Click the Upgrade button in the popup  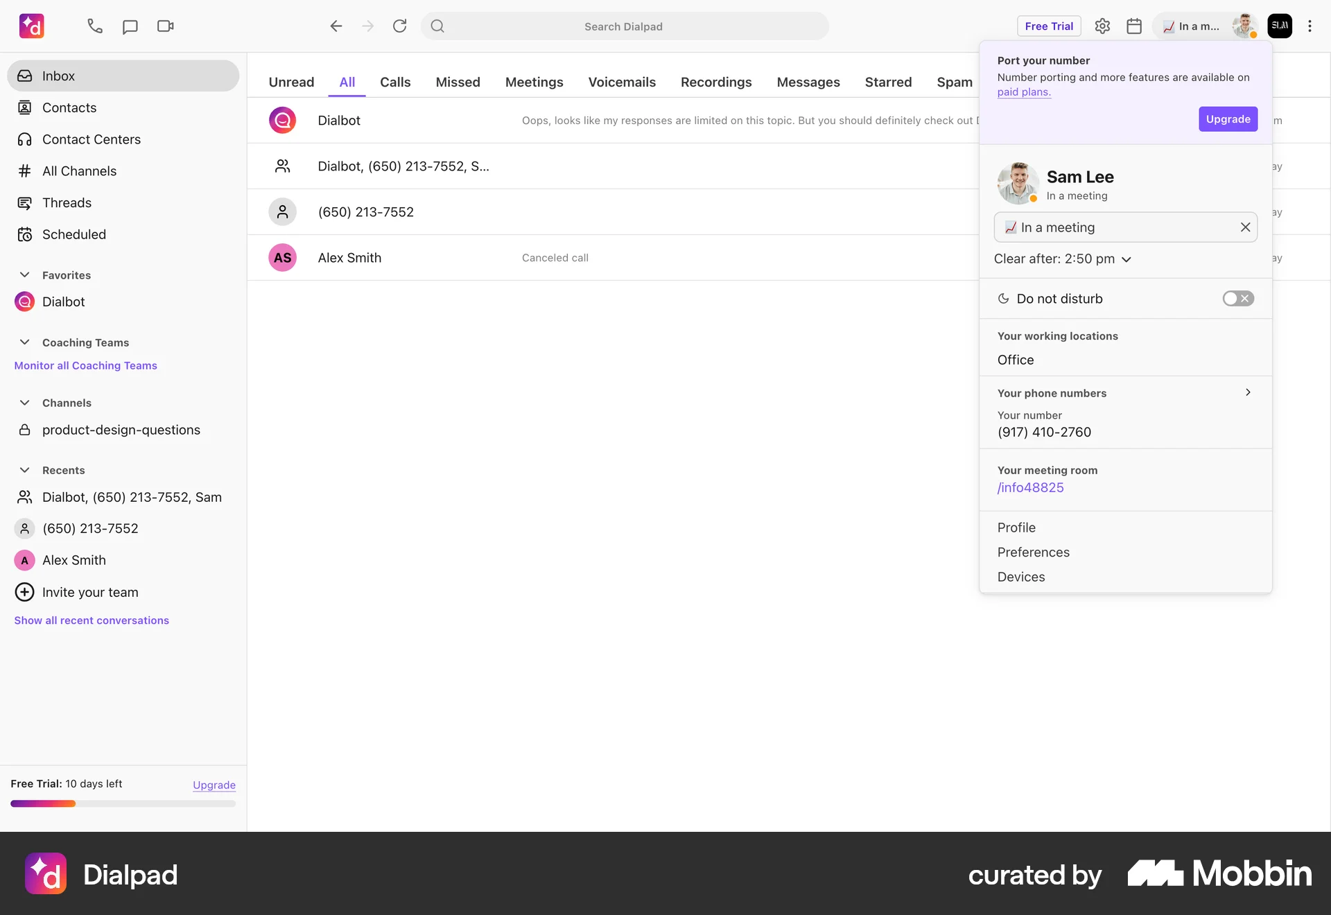1228,119
